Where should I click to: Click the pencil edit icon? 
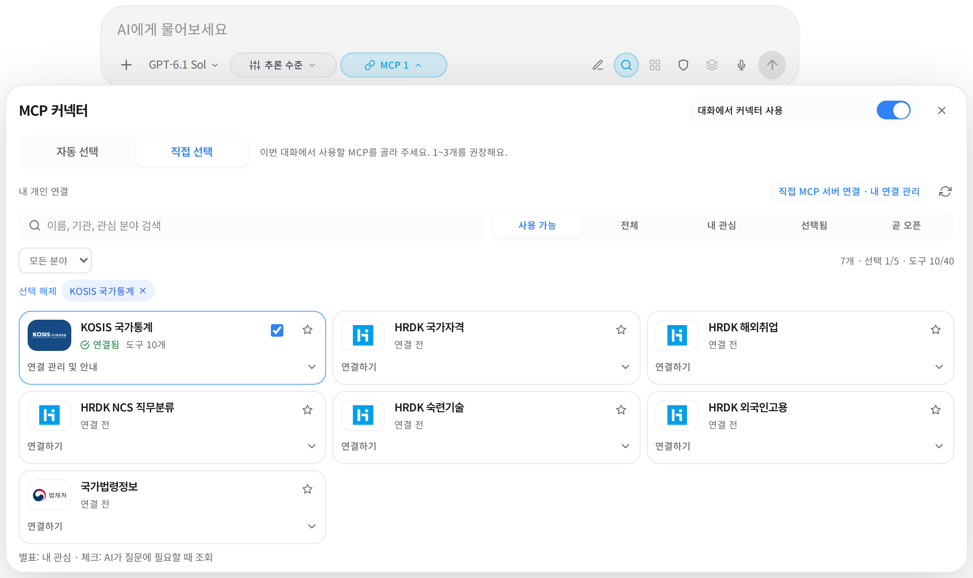click(598, 65)
